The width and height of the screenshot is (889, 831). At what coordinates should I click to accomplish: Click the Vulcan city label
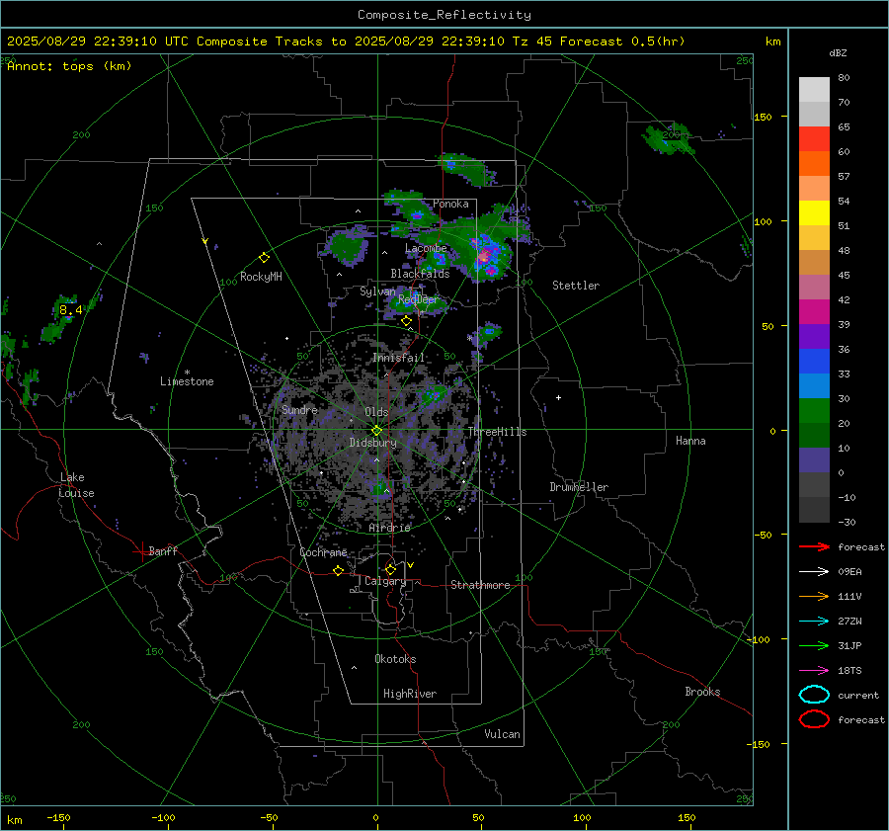coord(502,734)
